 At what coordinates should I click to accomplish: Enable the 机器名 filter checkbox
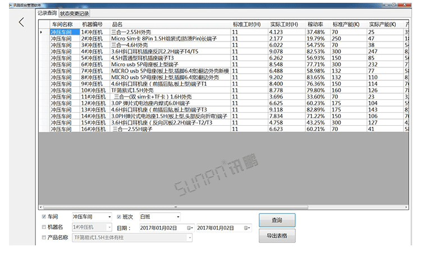pos(44,227)
